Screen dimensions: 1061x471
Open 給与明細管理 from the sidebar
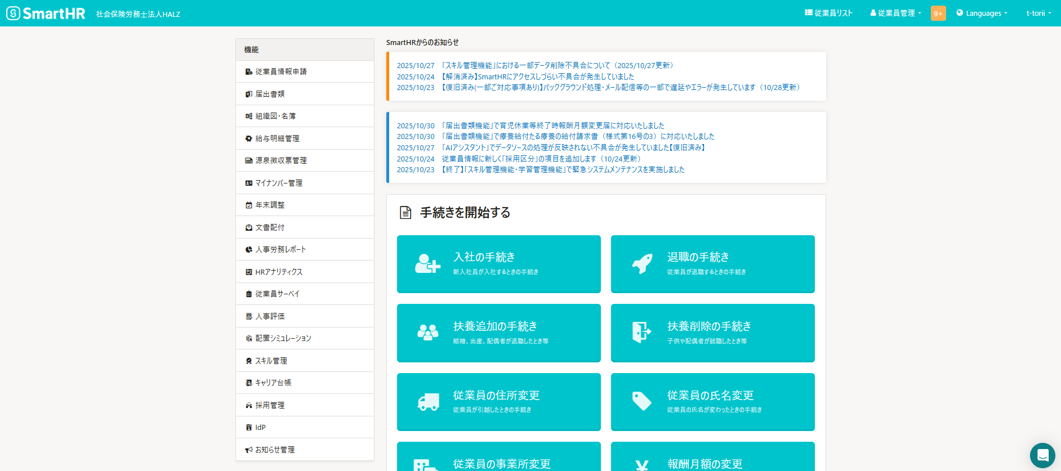click(277, 138)
